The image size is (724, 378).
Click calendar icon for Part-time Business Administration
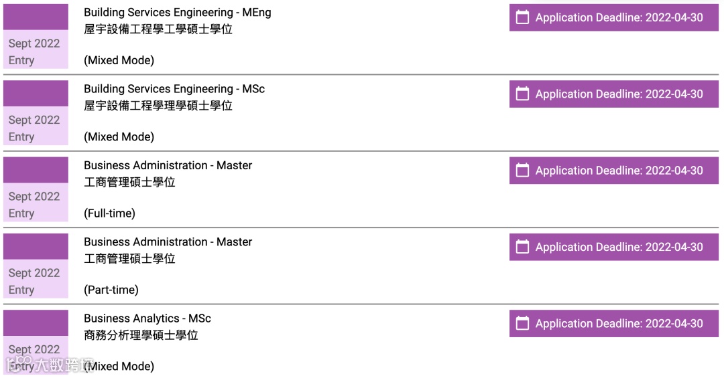click(x=522, y=247)
